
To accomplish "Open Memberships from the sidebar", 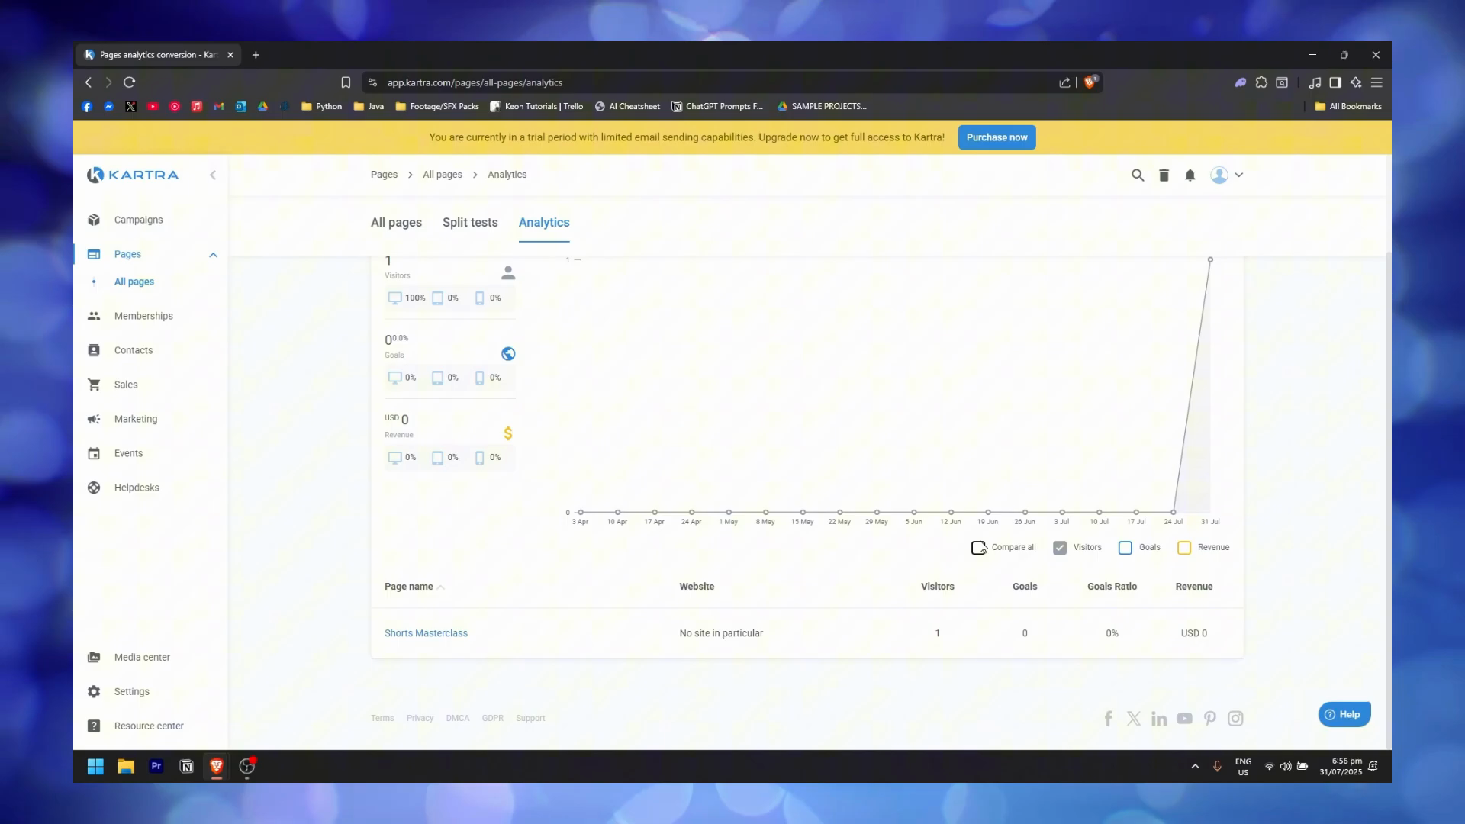I will point(143,316).
